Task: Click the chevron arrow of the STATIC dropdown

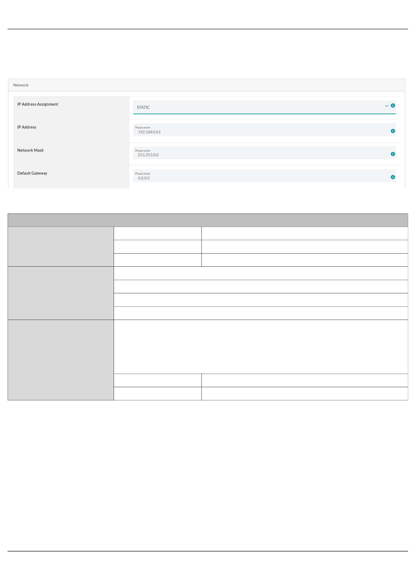Action: [387, 106]
